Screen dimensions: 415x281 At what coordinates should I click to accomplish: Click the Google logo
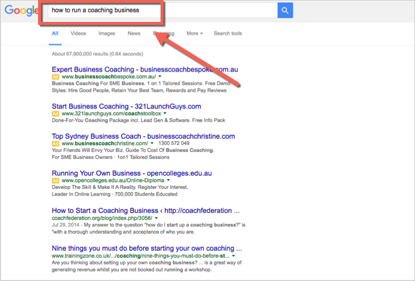pyautogui.click(x=22, y=11)
